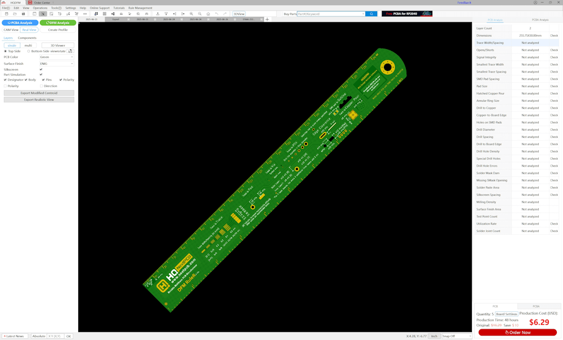The width and height of the screenshot is (563, 340).
Task: Click the Print toolbar icon
Action: tap(34, 14)
